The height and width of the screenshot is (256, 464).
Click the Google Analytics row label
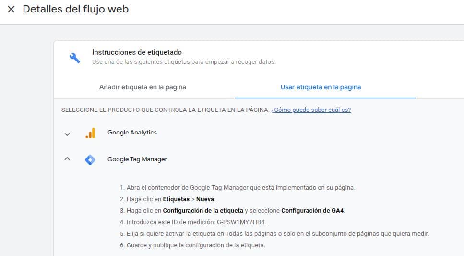[132, 133]
